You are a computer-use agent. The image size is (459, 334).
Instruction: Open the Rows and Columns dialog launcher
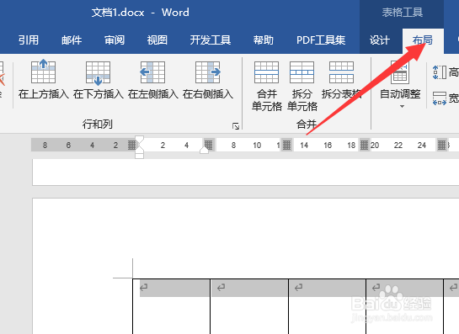coord(236,126)
